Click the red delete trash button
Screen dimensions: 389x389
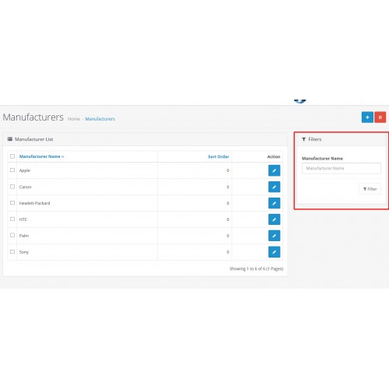[380, 117]
